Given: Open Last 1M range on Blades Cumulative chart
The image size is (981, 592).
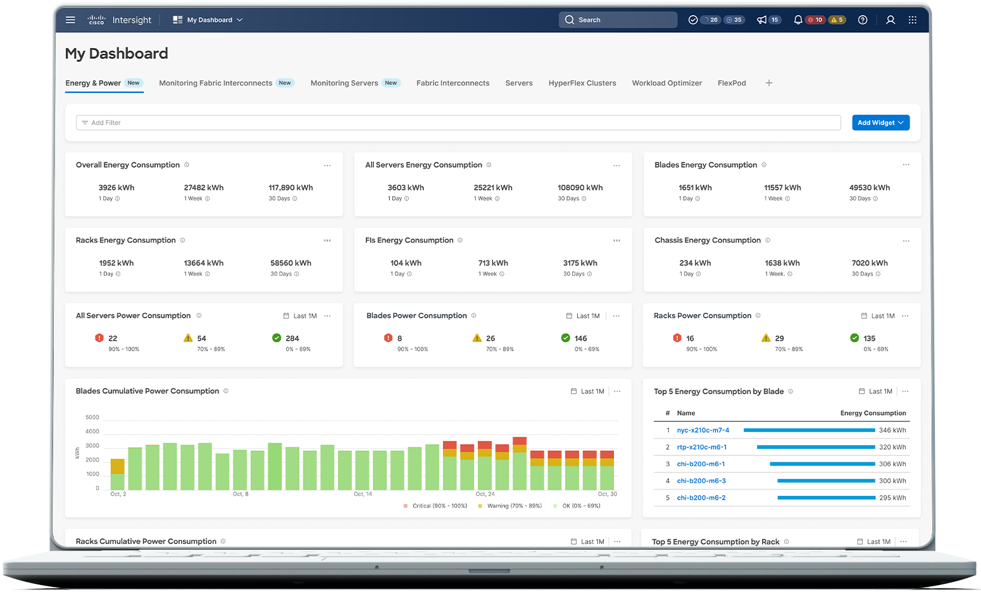Looking at the screenshot, I should coord(588,392).
